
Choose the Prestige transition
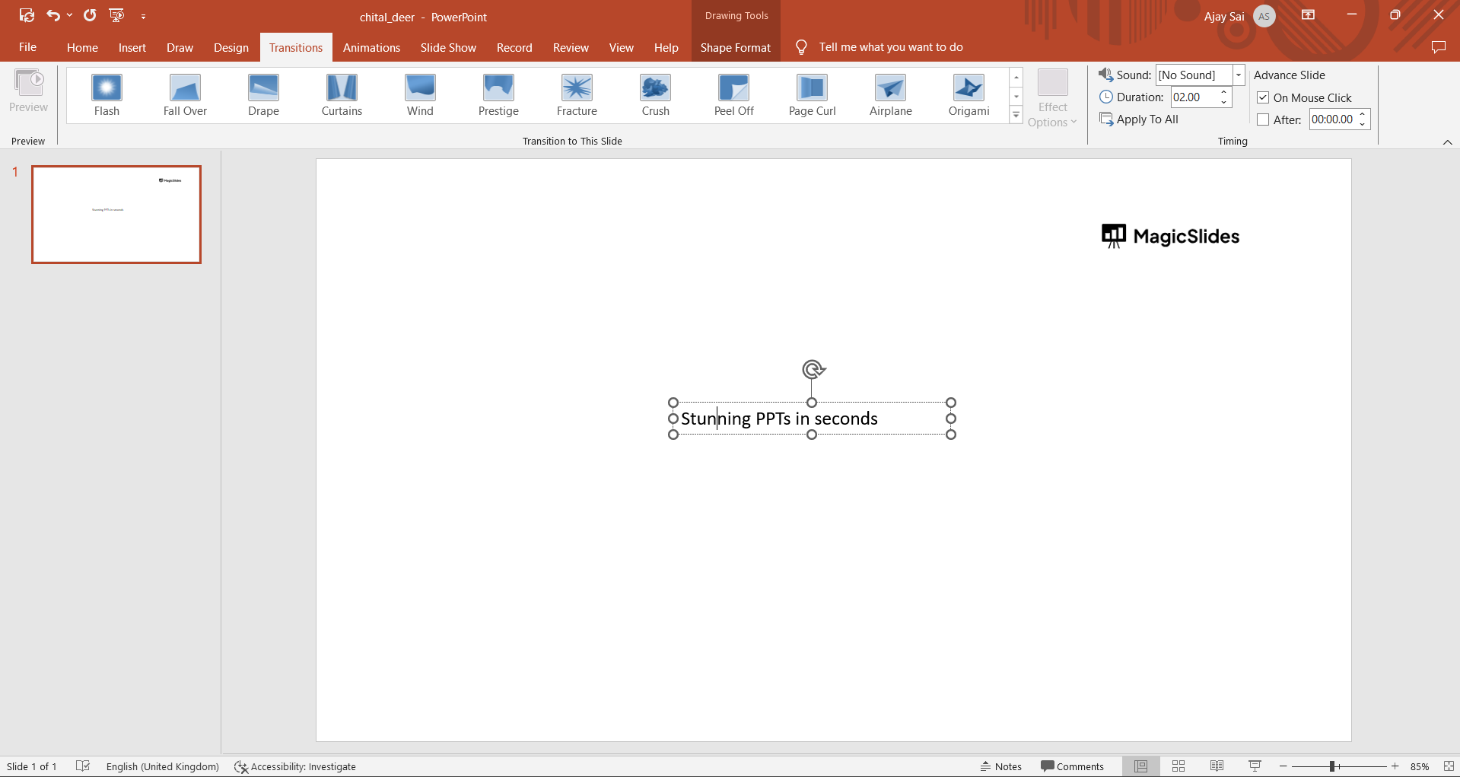[x=498, y=95]
